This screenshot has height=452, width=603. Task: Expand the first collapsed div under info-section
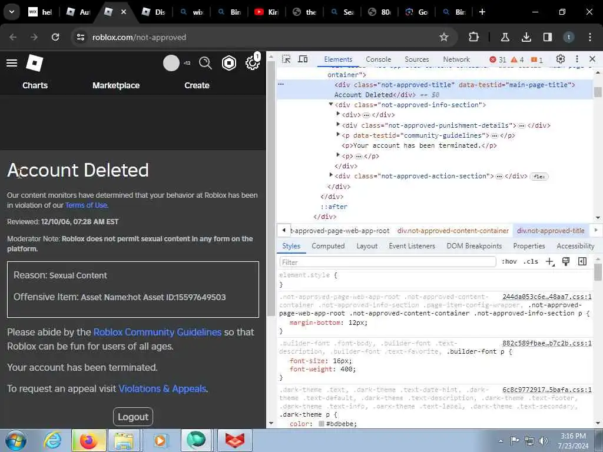coord(338,114)
